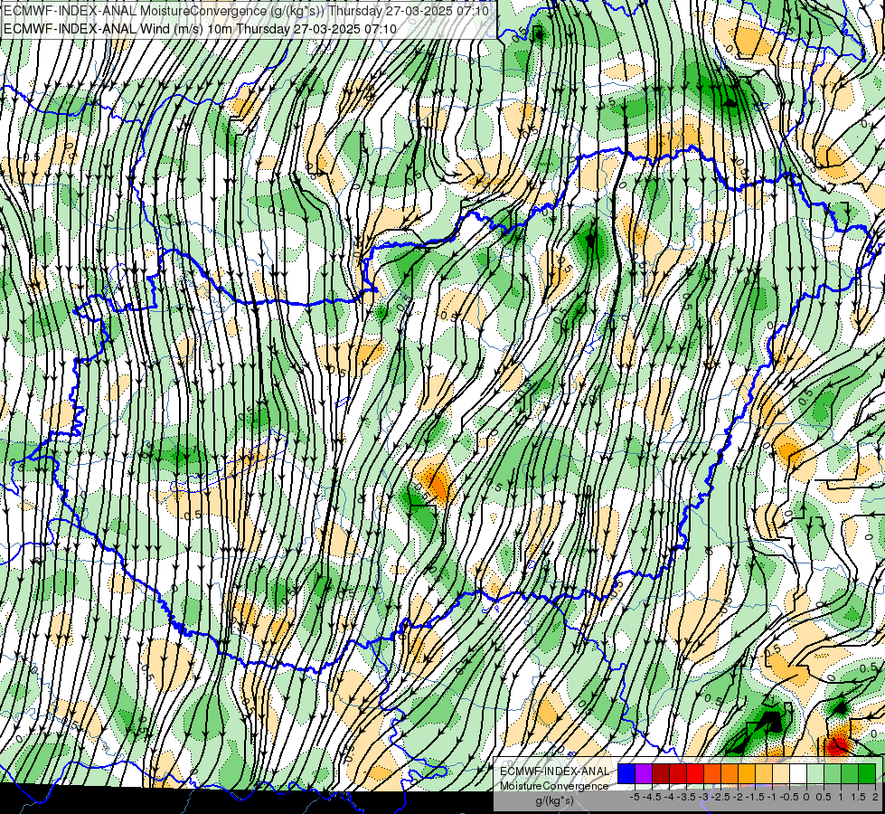Click the -0.5 legend tick value
This screenshot has height=814, width=885.
coord(789,797)
